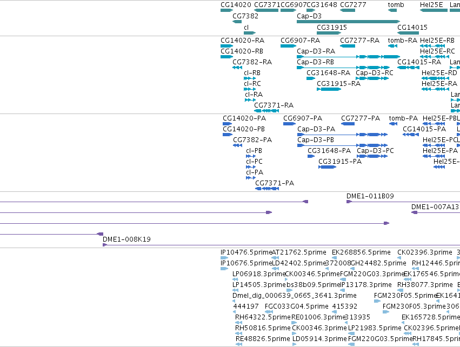This screenshot has height=347, width=460.
Task: Click the cl-RB transcript label
Action: pos(252,73)
